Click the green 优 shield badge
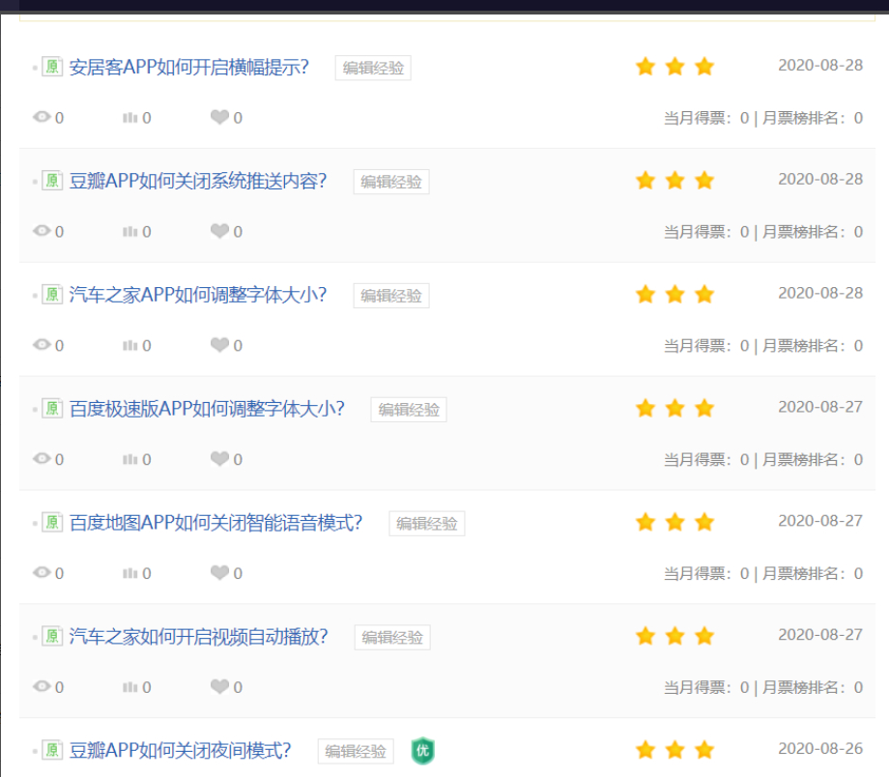 click(423, 751)
